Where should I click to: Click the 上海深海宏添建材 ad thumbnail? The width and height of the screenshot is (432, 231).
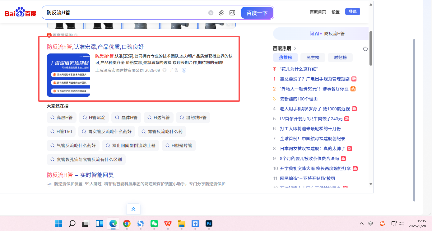[68, 75]
